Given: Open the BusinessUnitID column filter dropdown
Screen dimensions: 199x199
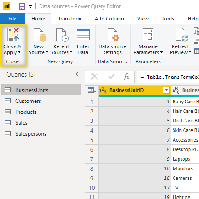Looking at the screenshot, I should 166,90.
